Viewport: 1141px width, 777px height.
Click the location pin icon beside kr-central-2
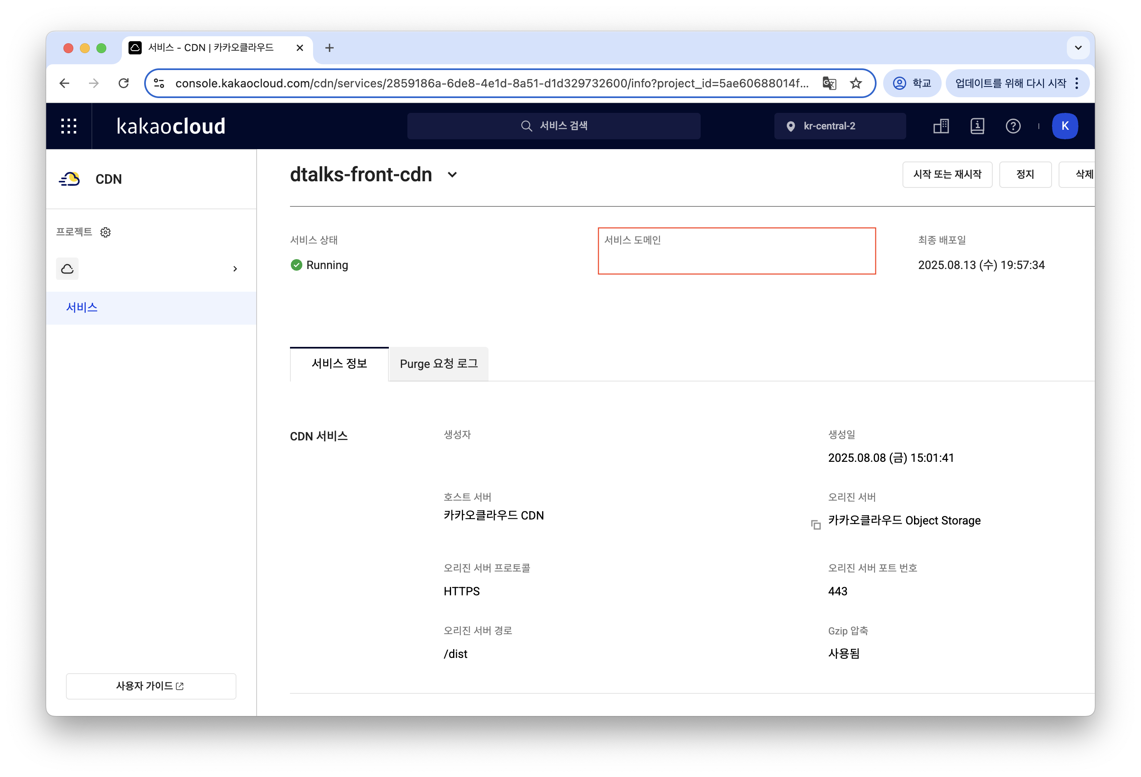pos(790,126)
